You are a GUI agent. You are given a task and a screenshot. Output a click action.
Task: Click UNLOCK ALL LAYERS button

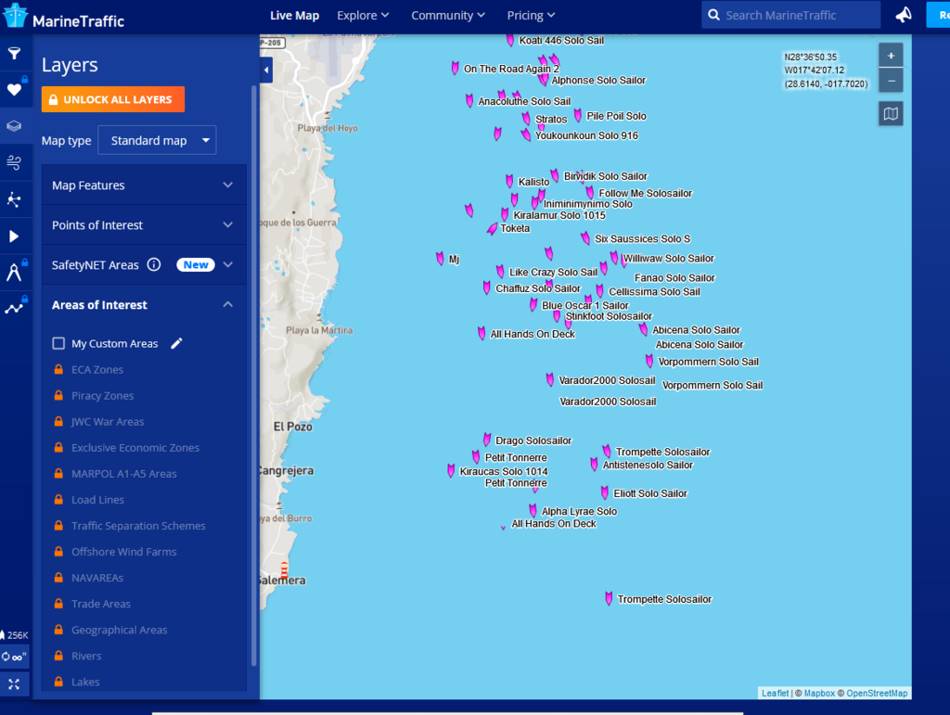pos(113,99)
